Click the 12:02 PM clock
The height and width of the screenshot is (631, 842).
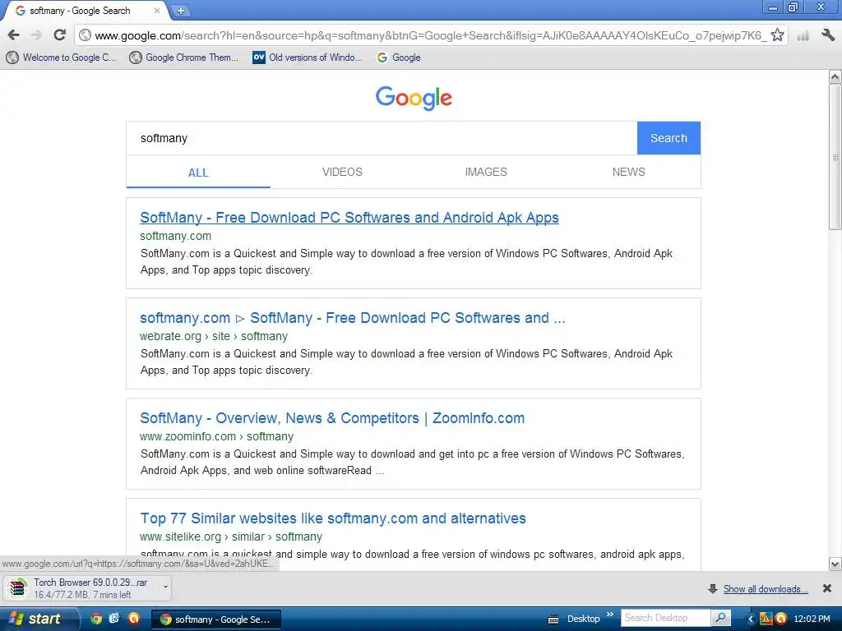(x=812, y=619)
